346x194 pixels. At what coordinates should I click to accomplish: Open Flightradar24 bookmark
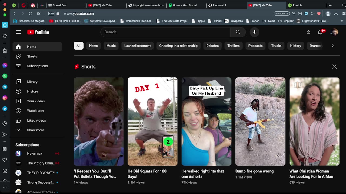coord(312,21)
